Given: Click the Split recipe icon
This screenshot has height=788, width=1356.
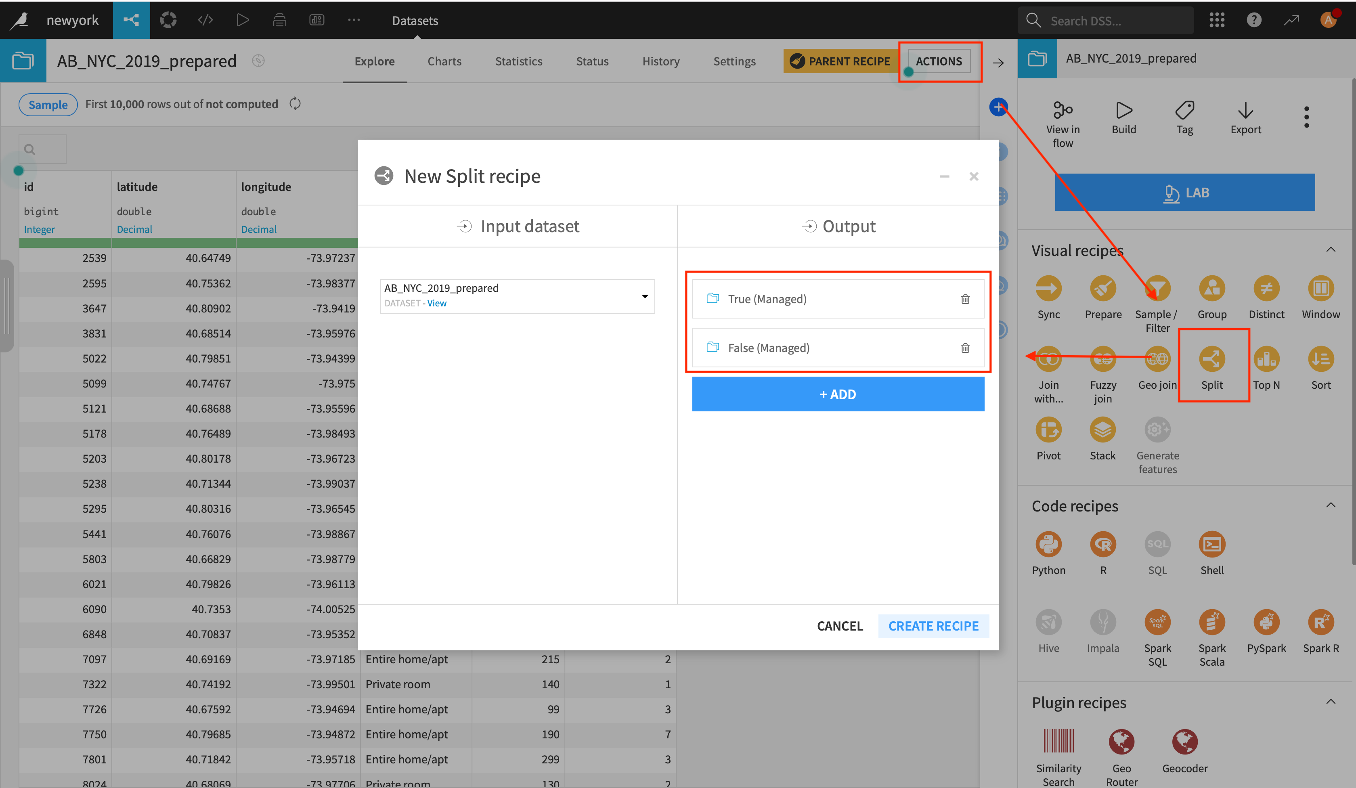Looking at the screenshot, I should click(1211, 359).
